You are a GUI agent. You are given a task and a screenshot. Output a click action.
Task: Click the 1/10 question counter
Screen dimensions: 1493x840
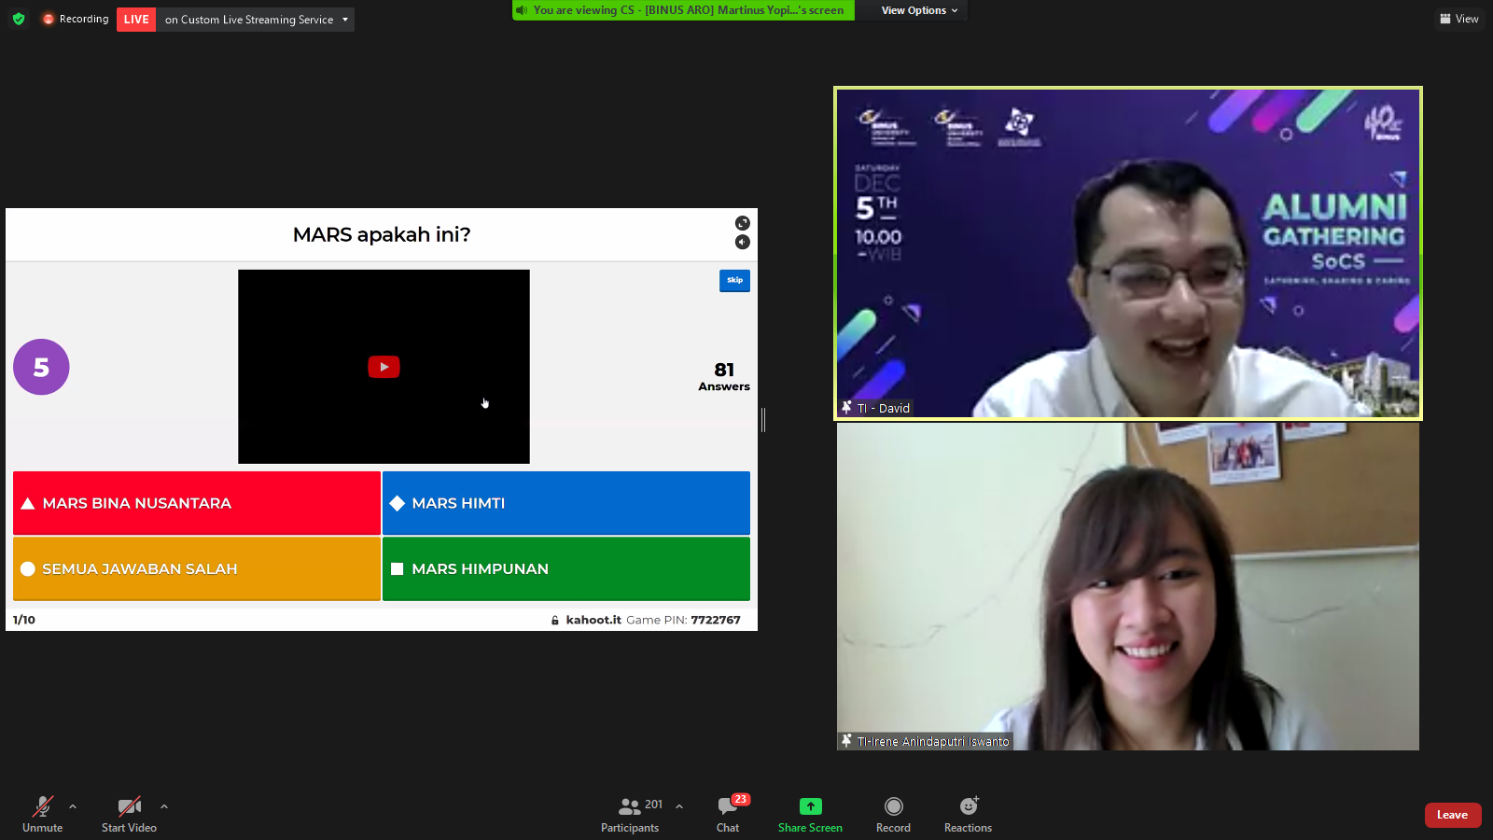point(24,620)
